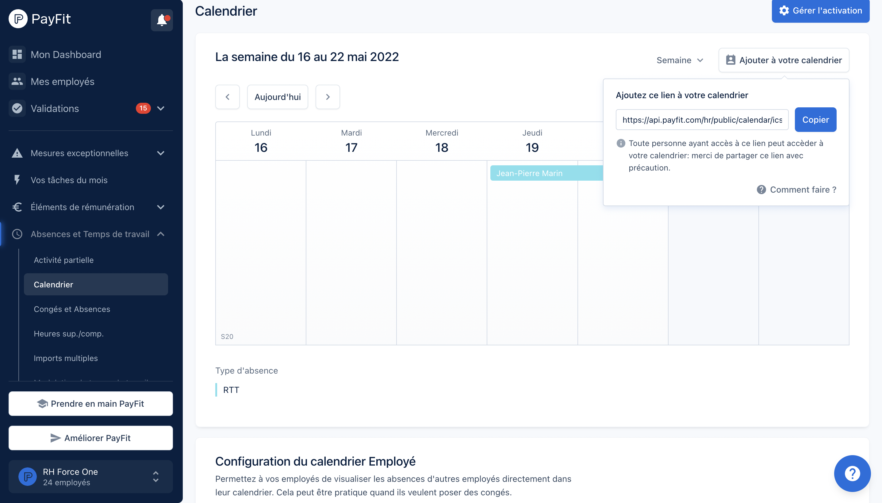This screenshot has height=503, width=882.
Task: Open blue help question mark bubble
Action: pos(852,473)
